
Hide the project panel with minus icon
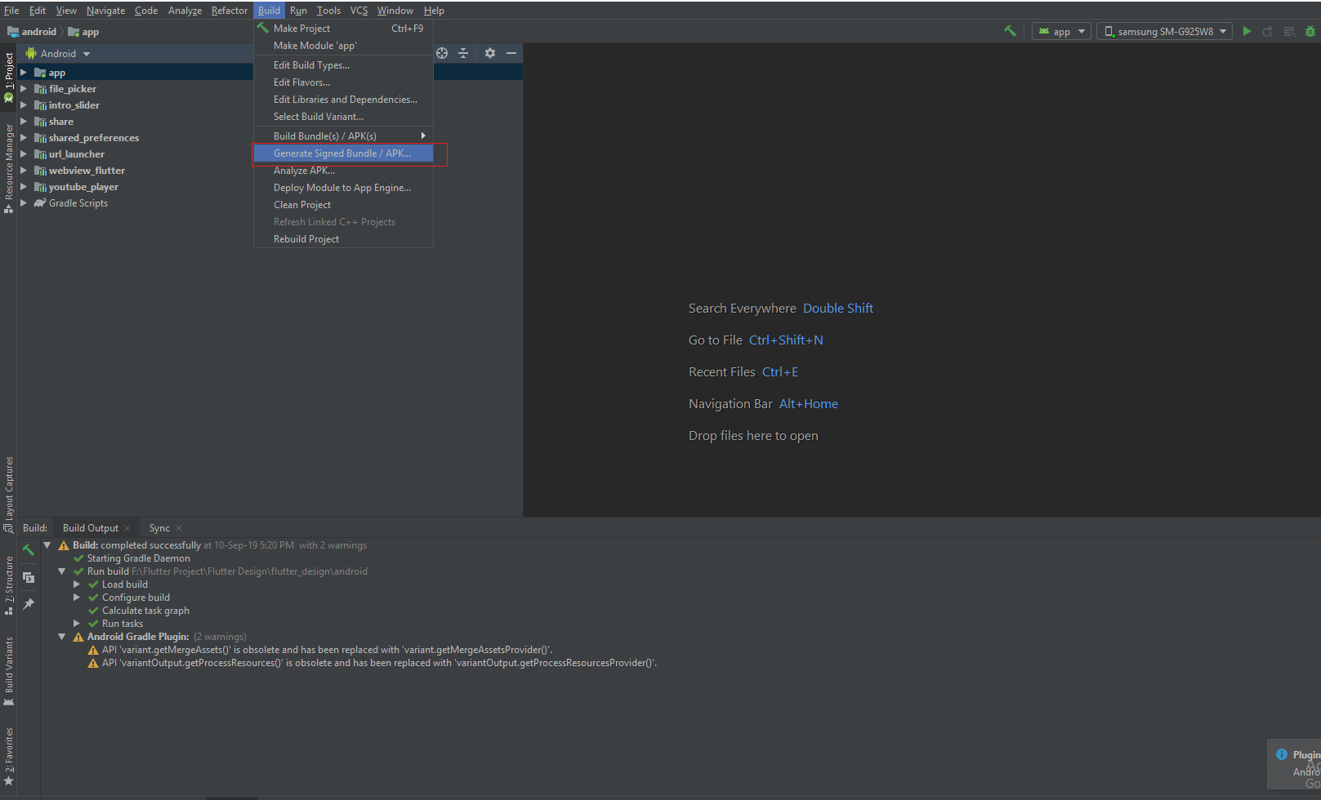tap(511, 53)
